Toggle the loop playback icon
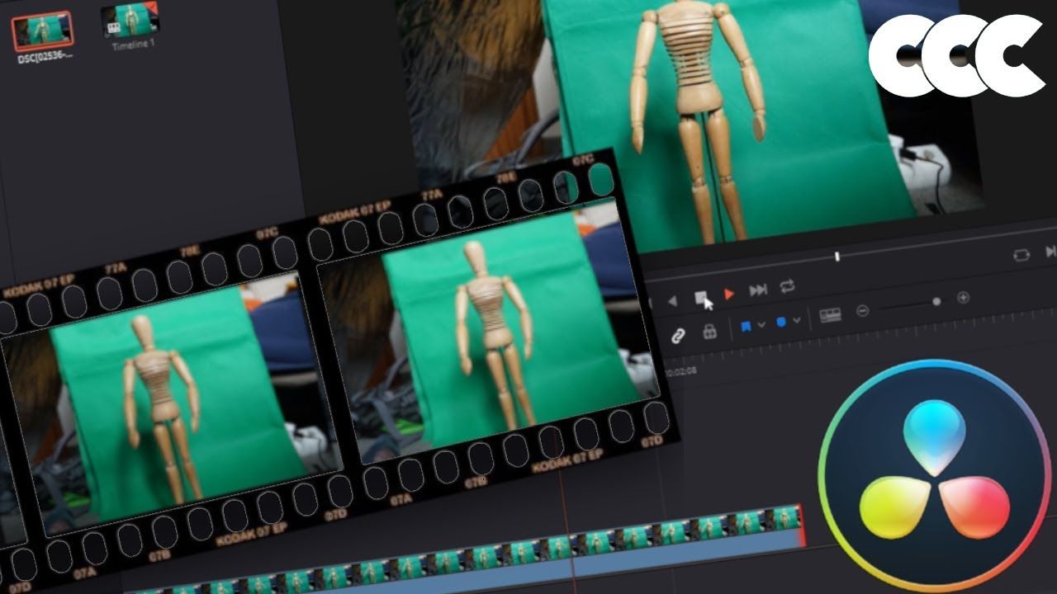The image size is (1057, 594). (787, 285)
